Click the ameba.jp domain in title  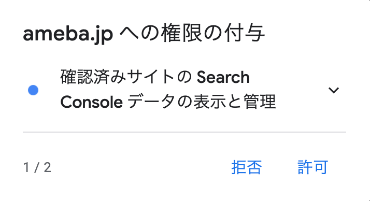(68, 34)
